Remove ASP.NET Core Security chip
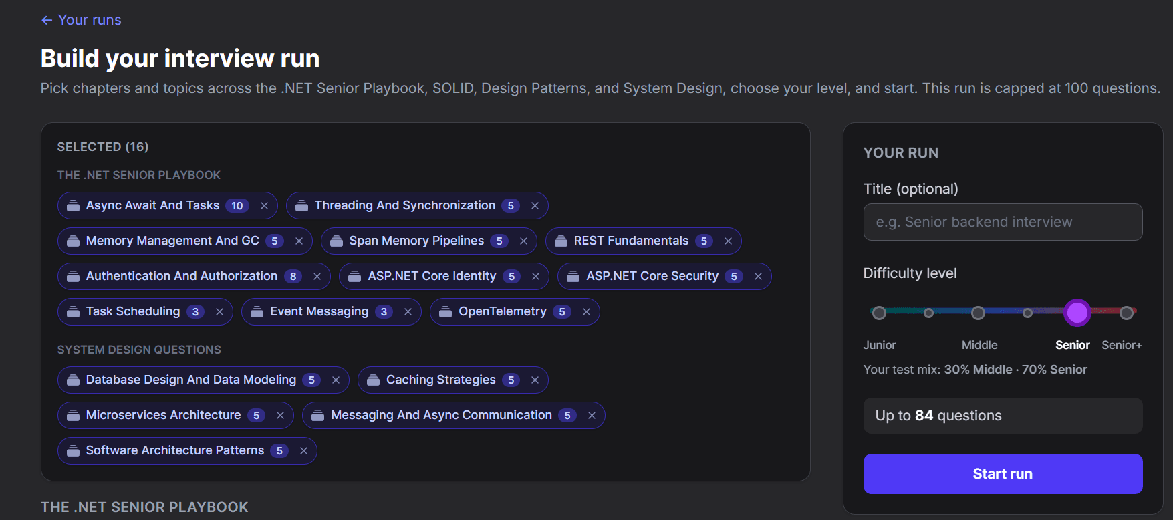The width and height of the screenshot is (1173, 520). pos(759,277)
